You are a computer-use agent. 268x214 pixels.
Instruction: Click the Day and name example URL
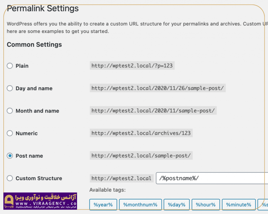158,88
